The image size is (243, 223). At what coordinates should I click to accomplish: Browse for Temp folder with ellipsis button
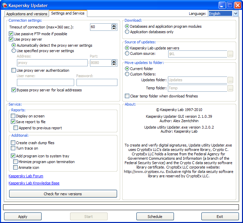click(x=230, y=88)
